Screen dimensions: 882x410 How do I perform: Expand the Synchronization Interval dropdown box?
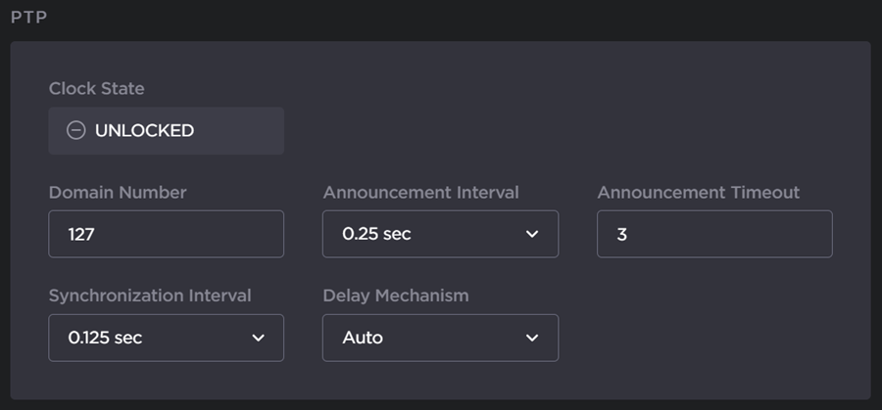point(166,338)
